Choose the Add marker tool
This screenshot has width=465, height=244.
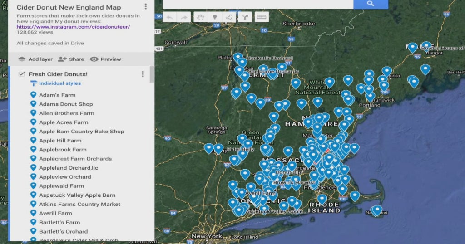coord(214,18)
